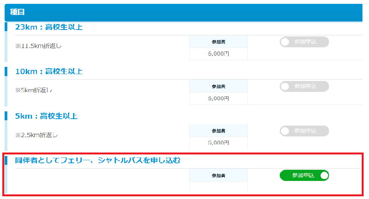Screen dimensions: 369x199
Task: Click the 6,000円 fee for 10km
Action: coord(218,99)
